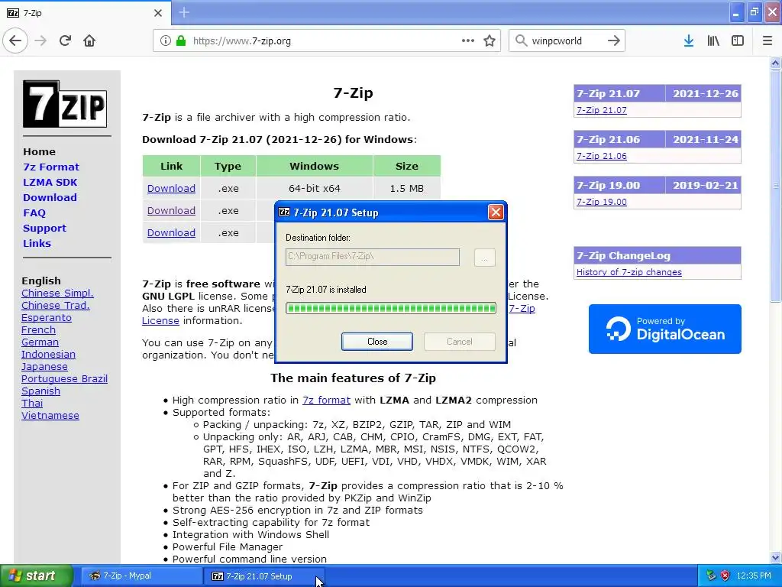Image resolution: width=782 pixels, height=587 pixels.
Task: Click the page scrollbar down arrow
Action: pos(775,557)
